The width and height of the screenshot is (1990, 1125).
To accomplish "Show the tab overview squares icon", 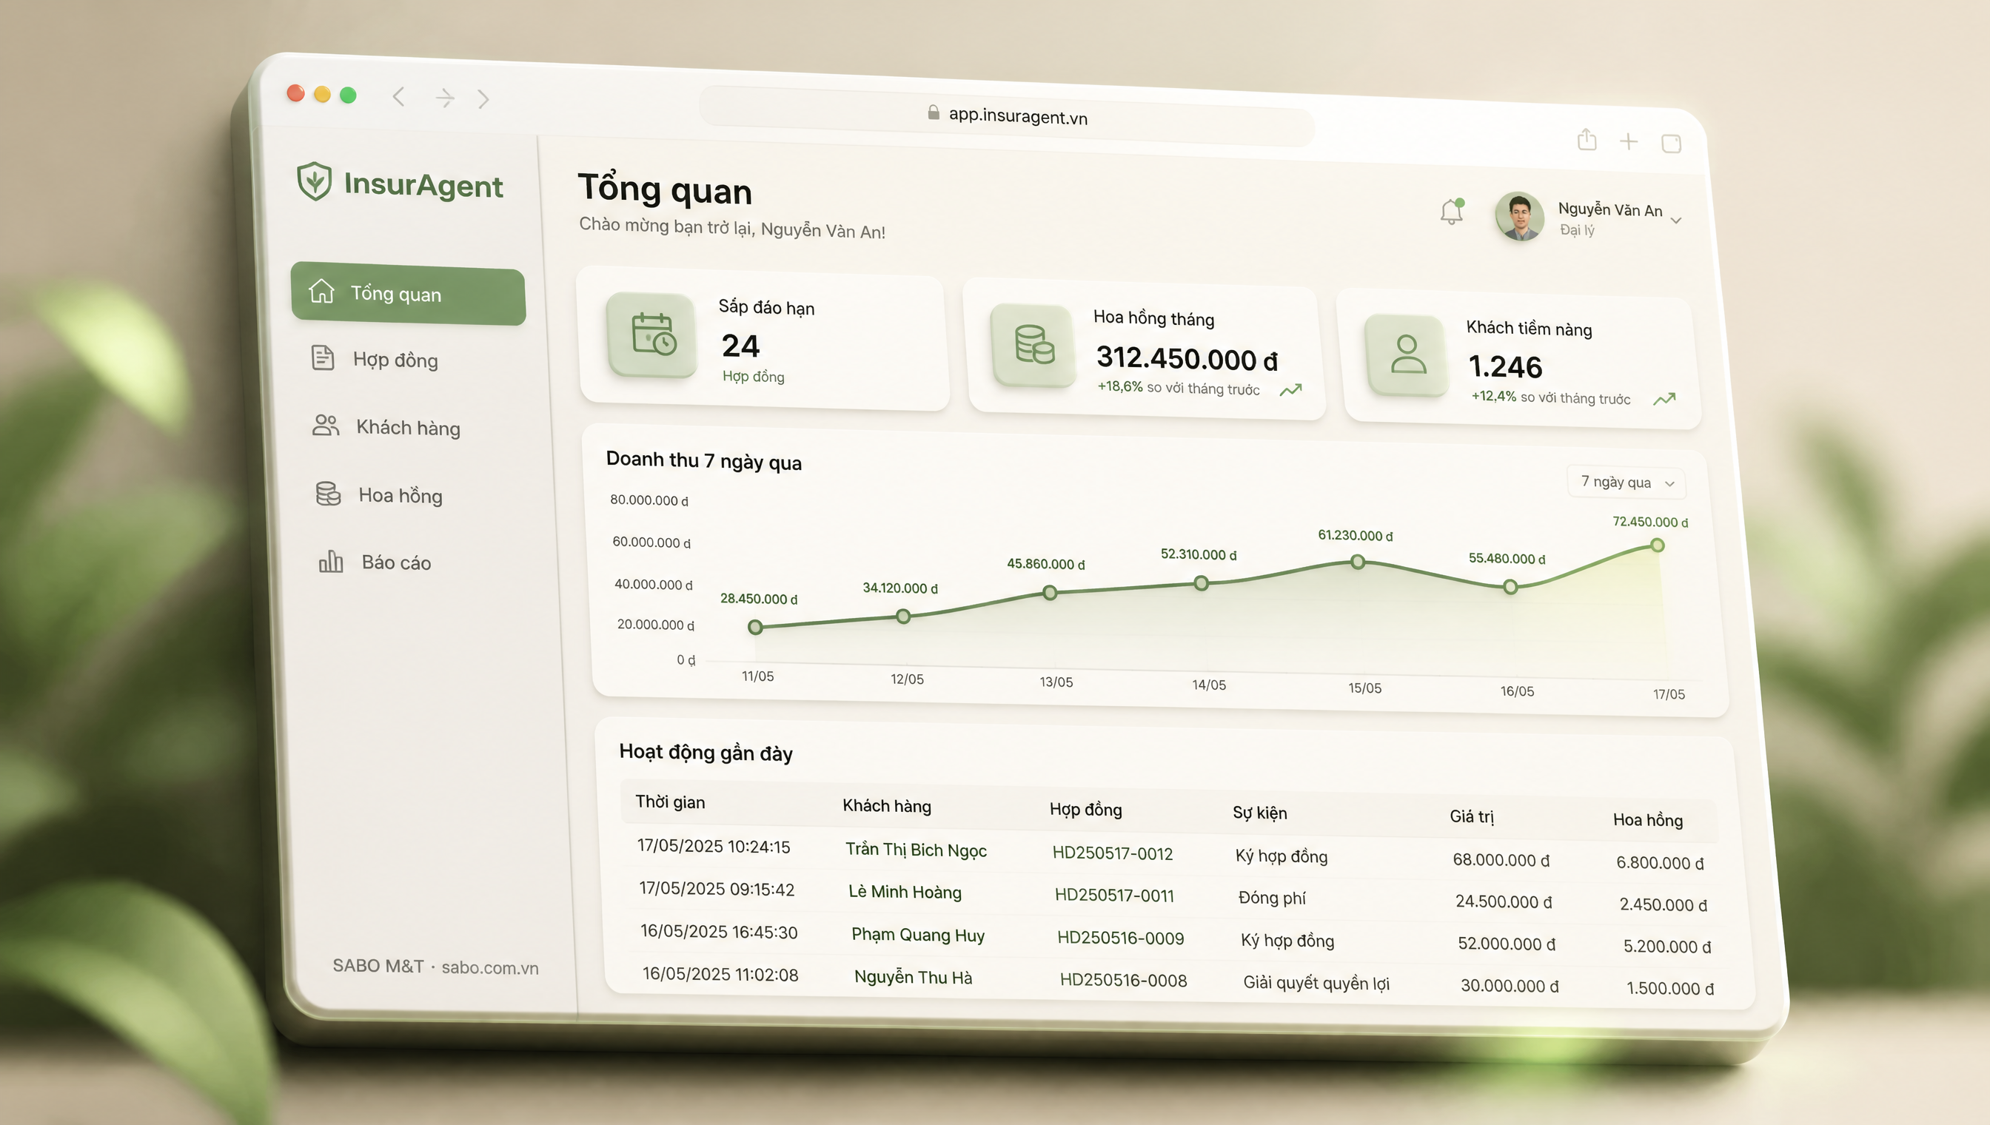I will pos(1671,144).
